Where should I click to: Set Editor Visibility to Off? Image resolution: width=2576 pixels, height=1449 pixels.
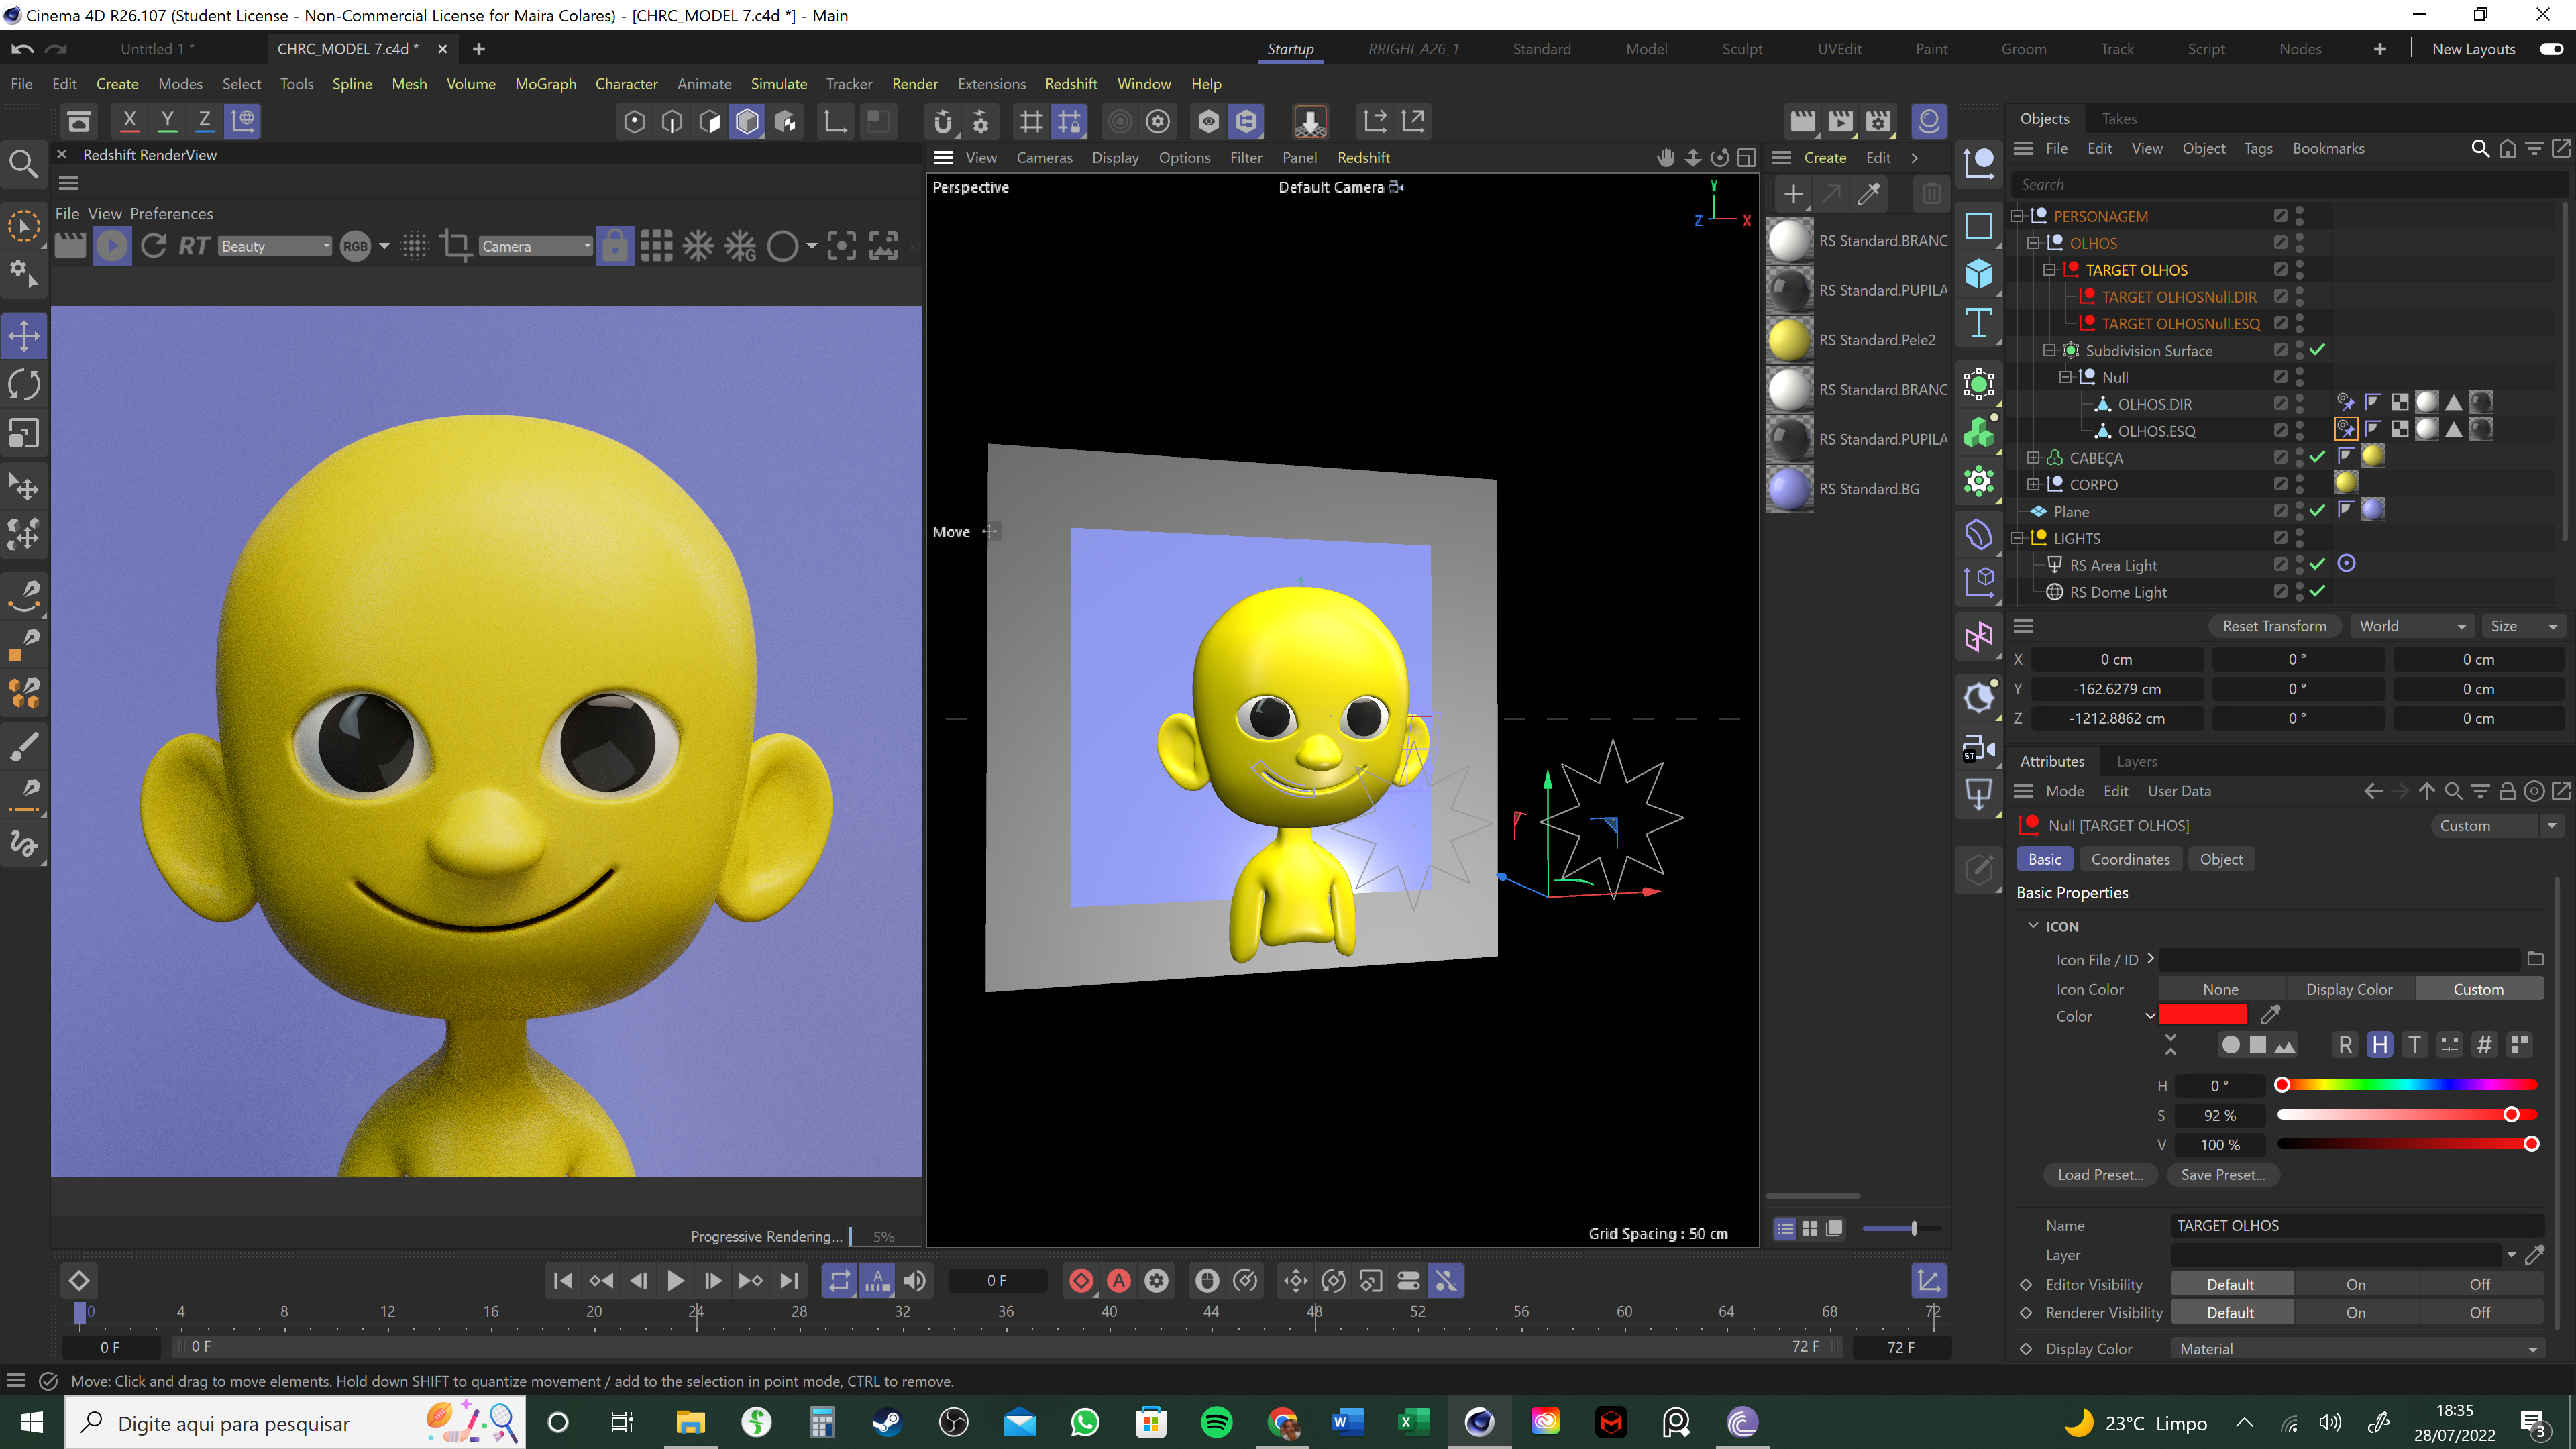(2479, 1285)
